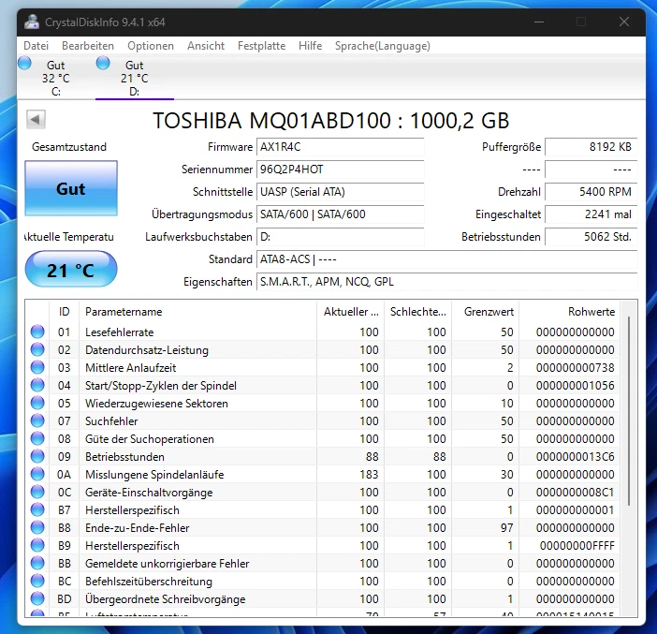Select the drive D: disk tab
This screenshot has height=634, width=657.
pyautogui.click(x=135, y=78)
